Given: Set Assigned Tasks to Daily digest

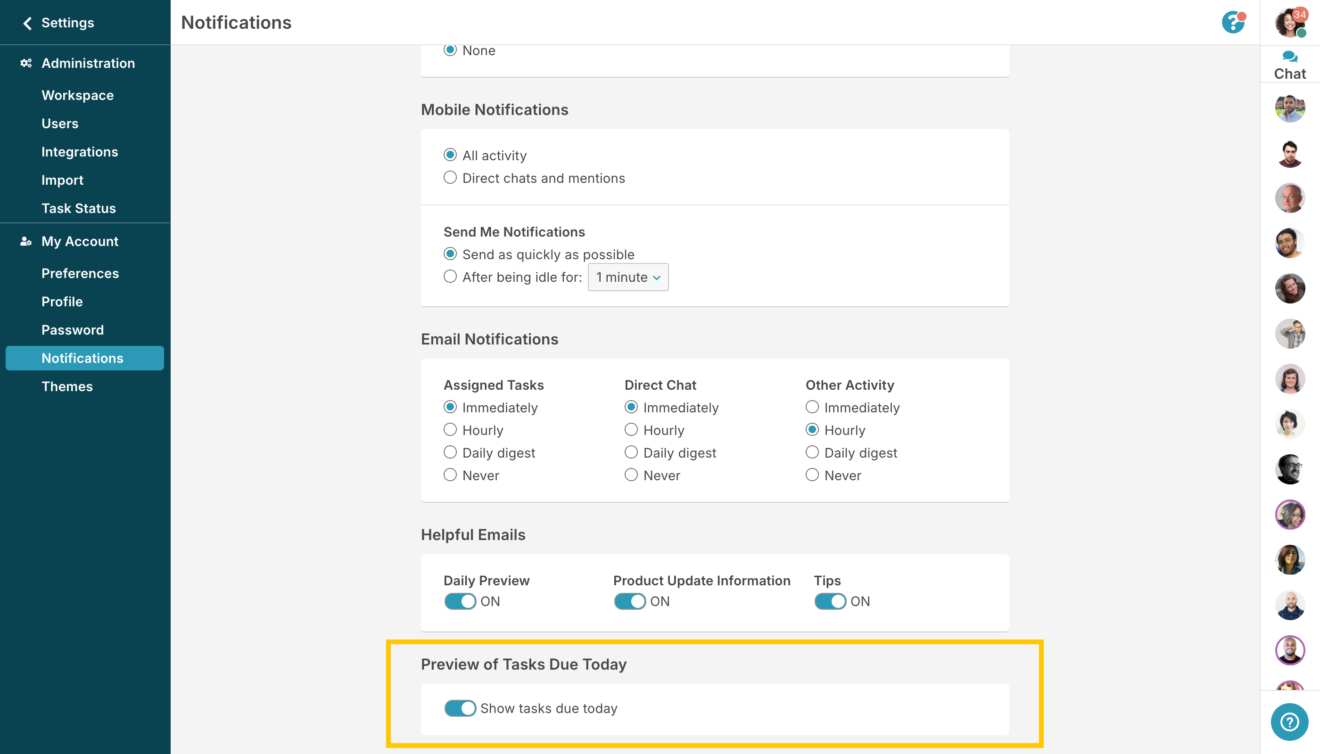Looking at the screenshot, I should (x=450, y=452).
